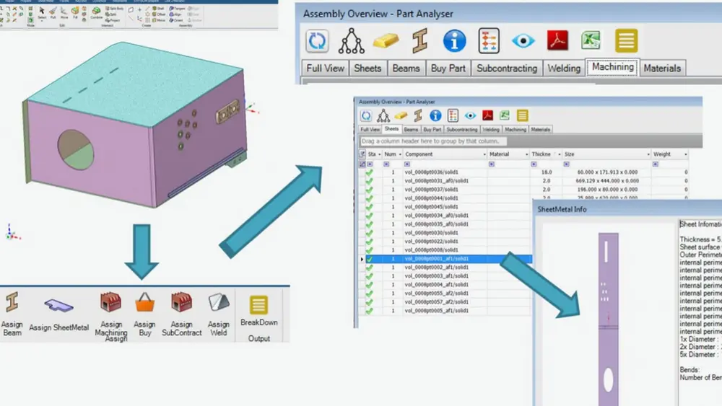Image resolution: width=722 pixels, height=406 pixels.
Task: Open the Component column filter dropdown
Action: point(484,154)
